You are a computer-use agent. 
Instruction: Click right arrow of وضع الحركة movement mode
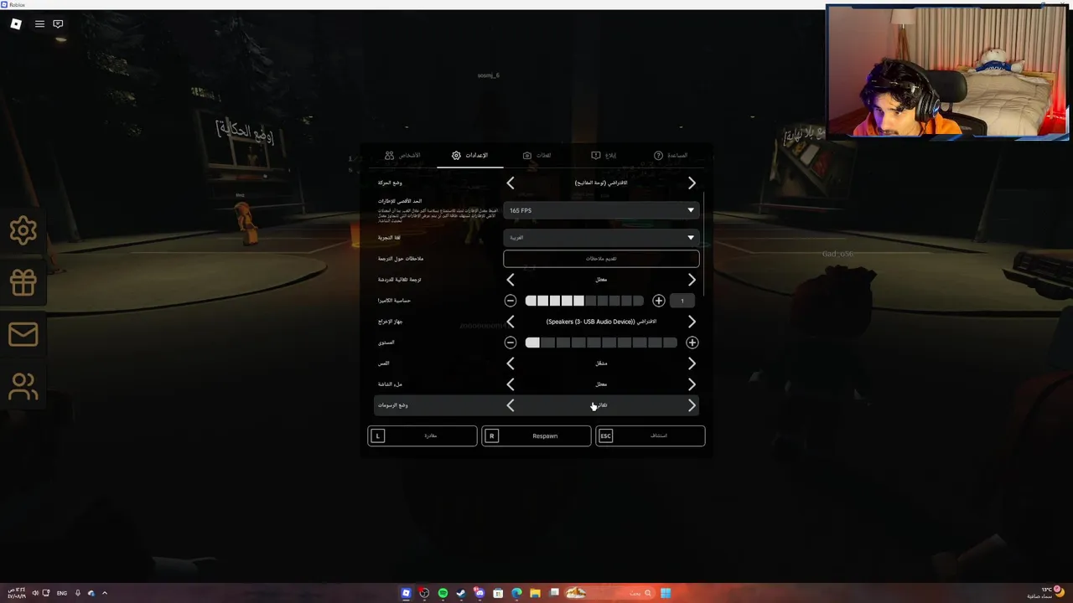[x=692, y=183]
